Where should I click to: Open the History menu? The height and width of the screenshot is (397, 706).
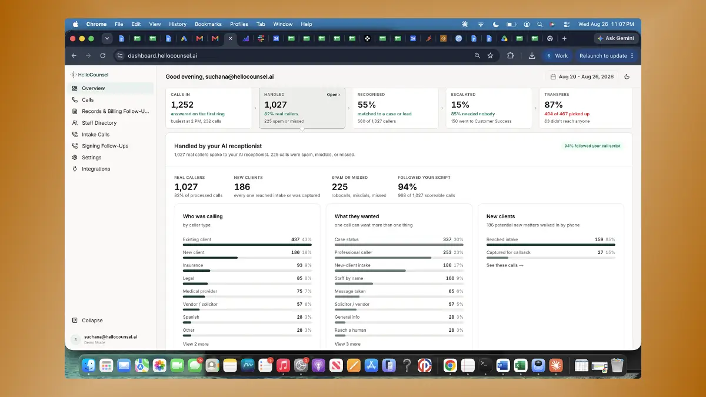[178, 24]
